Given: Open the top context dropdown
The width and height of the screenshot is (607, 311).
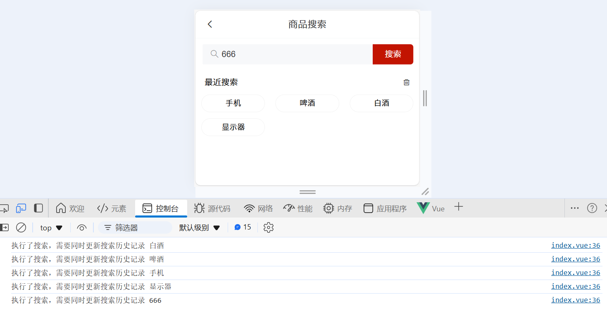Looking at the screenshot, I should click(x=51, y=228).
